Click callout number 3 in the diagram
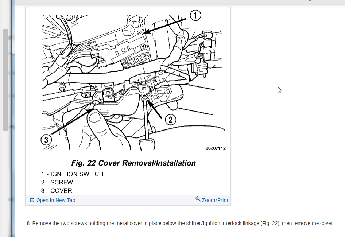The image size is (345, 237). click(46, 140)
